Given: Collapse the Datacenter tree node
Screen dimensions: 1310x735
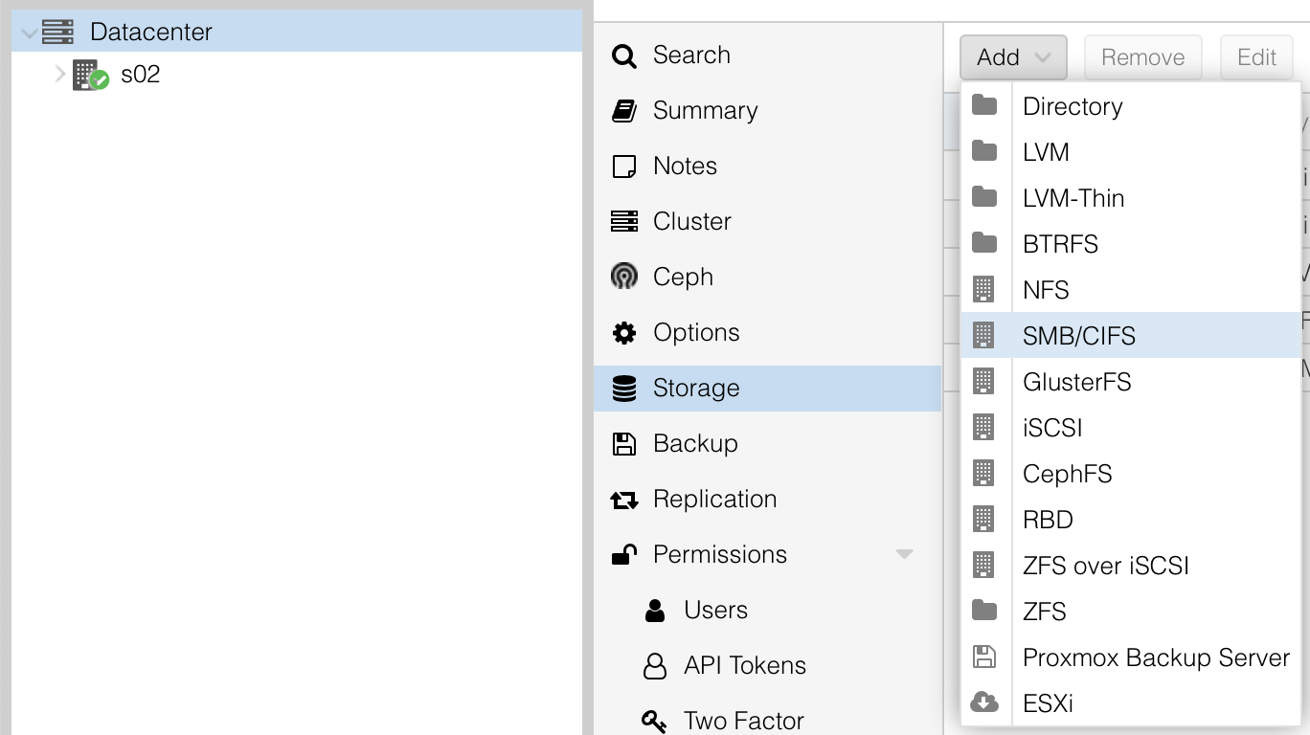Looking at the screenshot, I should point(29,33).
